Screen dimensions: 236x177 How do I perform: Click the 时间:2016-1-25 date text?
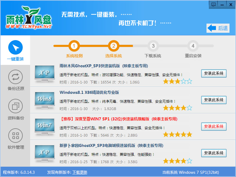(x=73, y=162)
